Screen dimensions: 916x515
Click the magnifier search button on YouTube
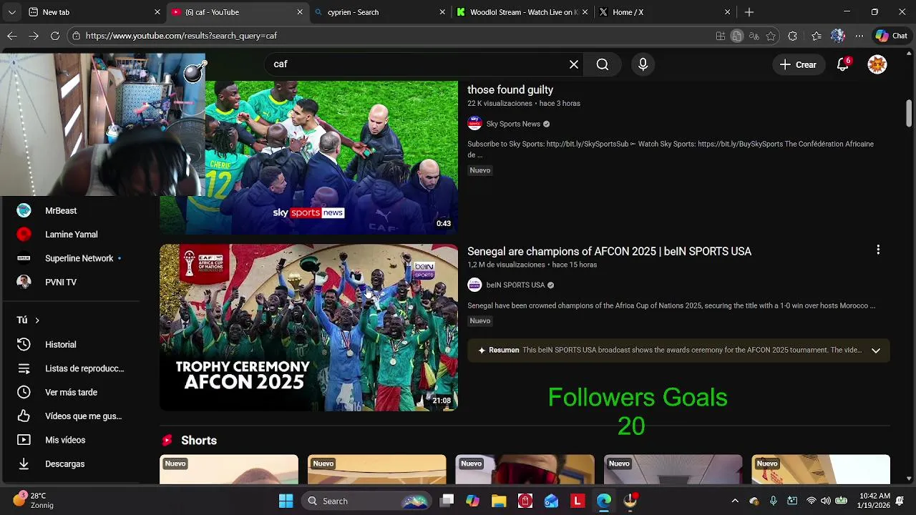[x=603, y=64]
